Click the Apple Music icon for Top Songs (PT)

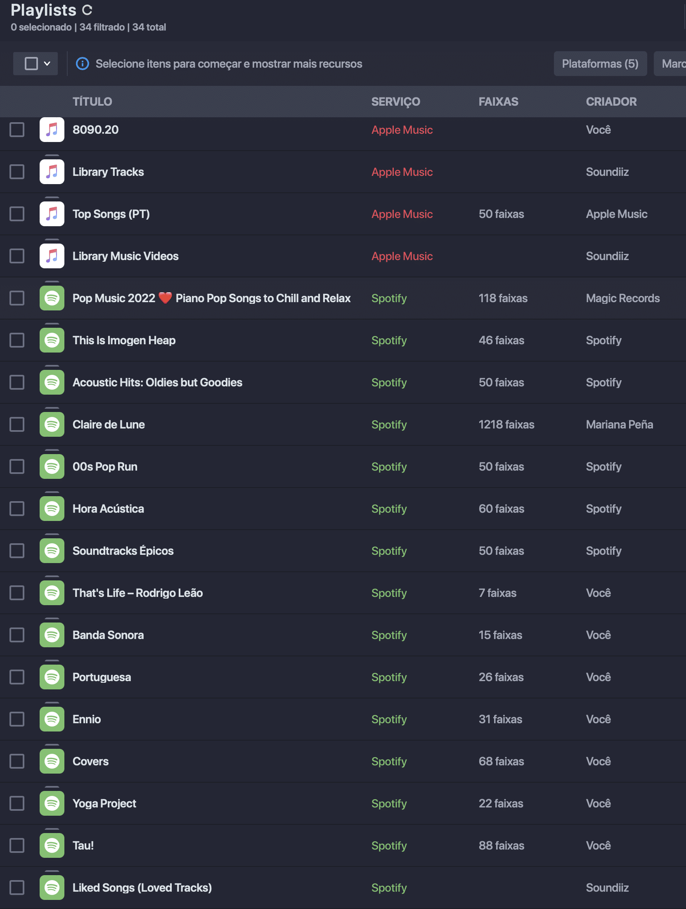[52, 214]
